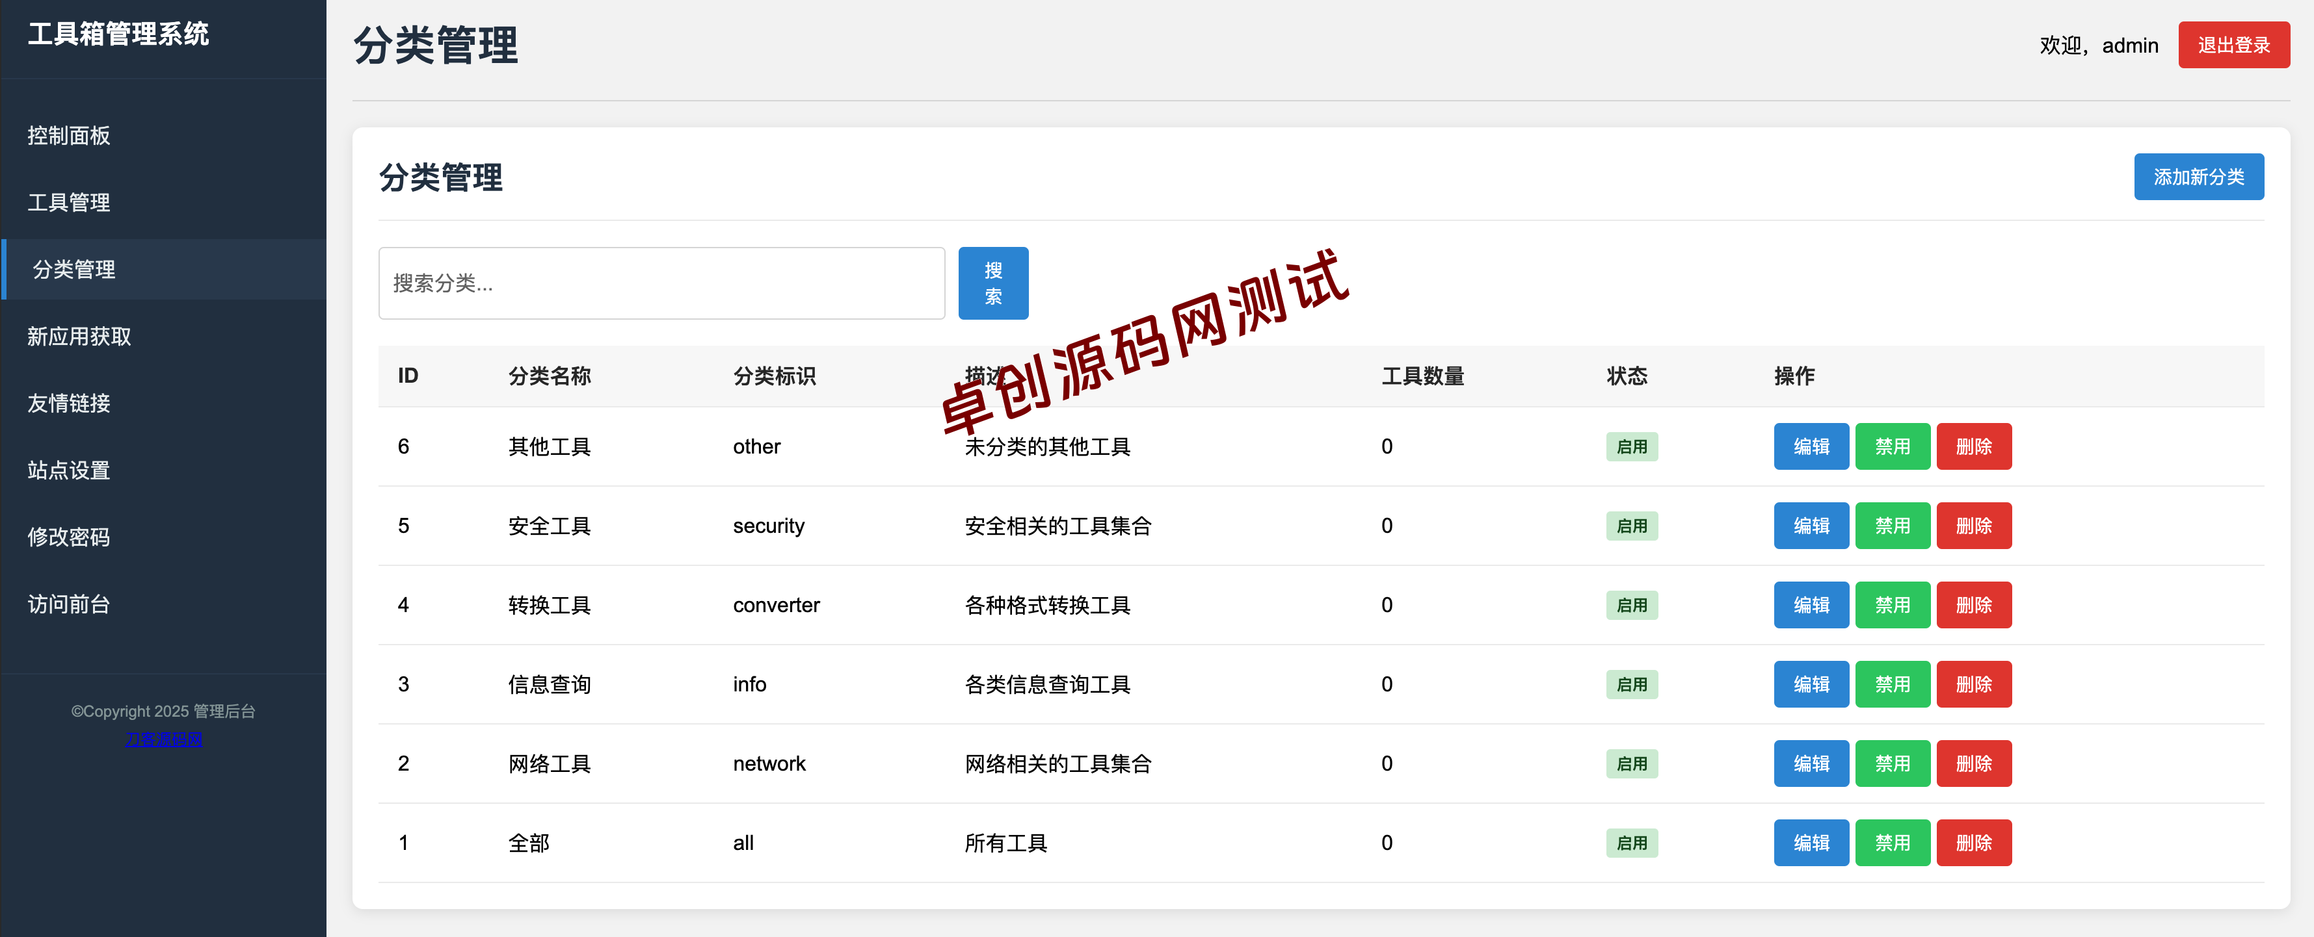The height and width of the screenshot is (937, 2314).
Task: Disable the 转换工具 category
Action: click(x=1892, y=605)
